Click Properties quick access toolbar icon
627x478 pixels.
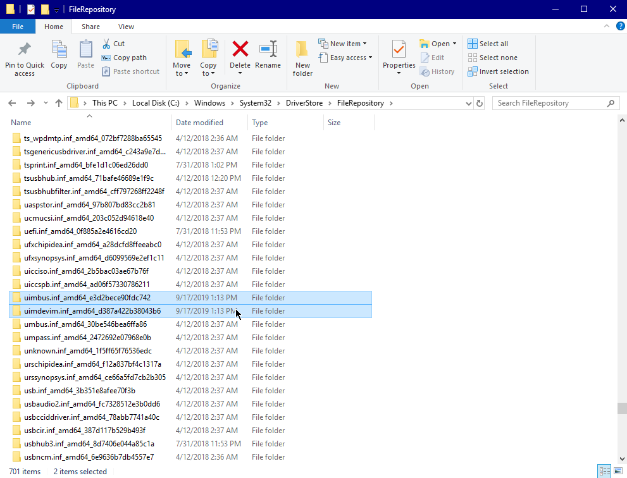coord(31,9)
